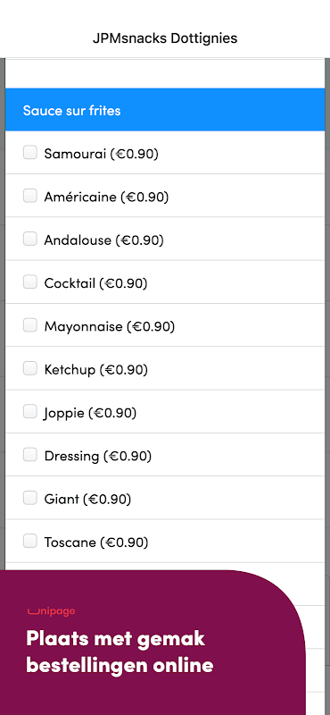Enable the Dressing checkbox

tap(30, 455)
